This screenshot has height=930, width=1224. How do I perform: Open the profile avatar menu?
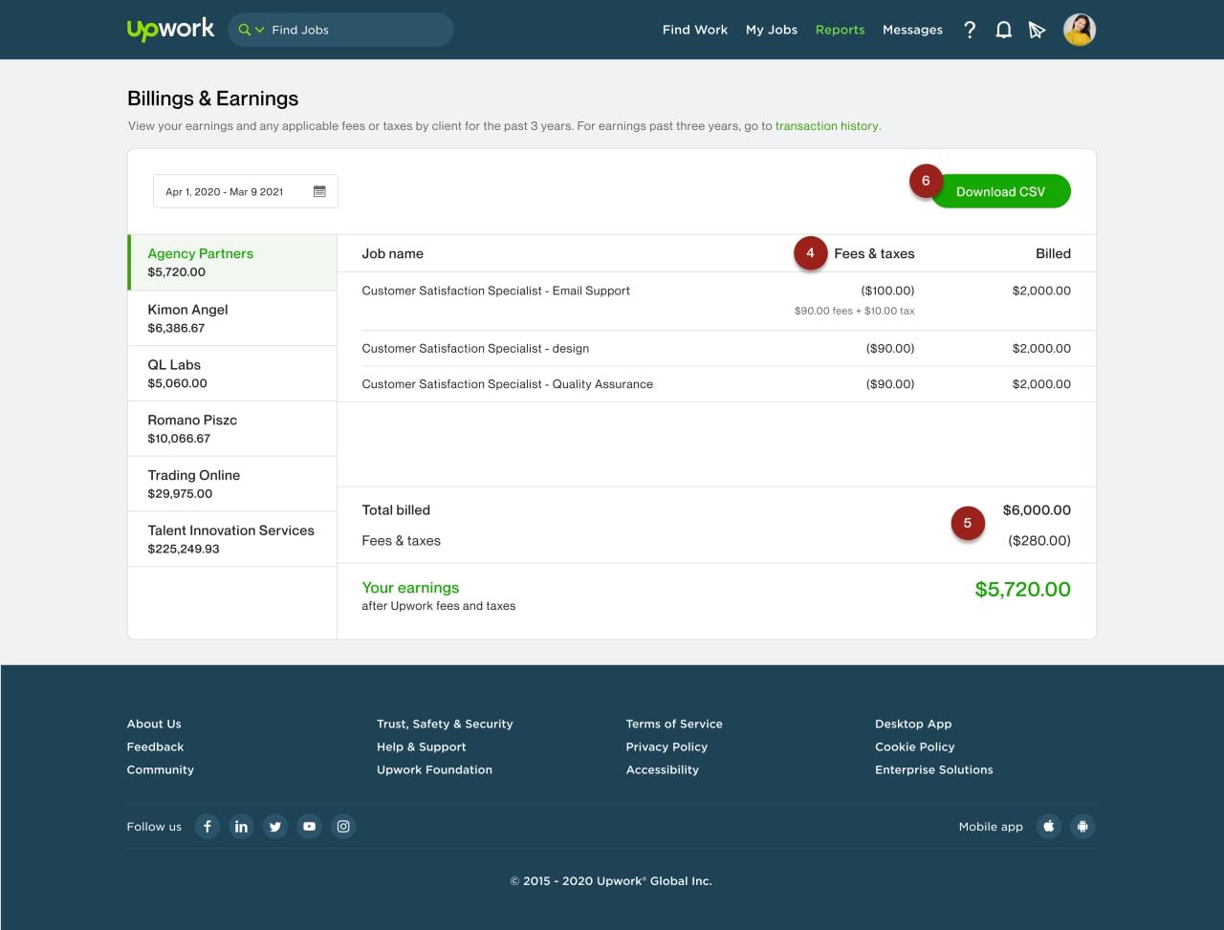click(1080, 30)
